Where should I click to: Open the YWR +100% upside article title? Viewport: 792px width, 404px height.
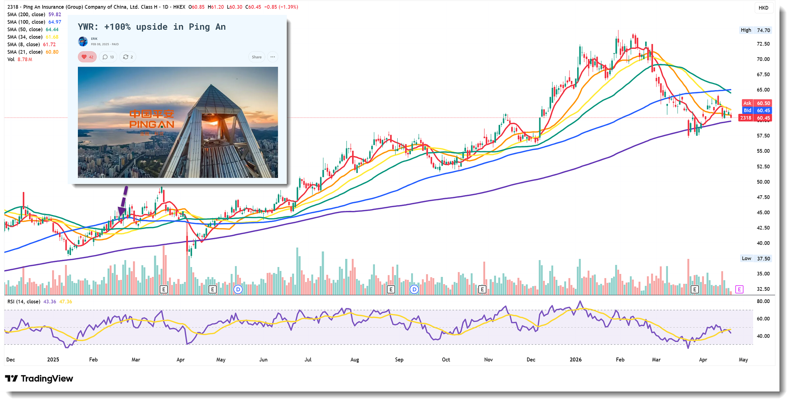[152, 27]
